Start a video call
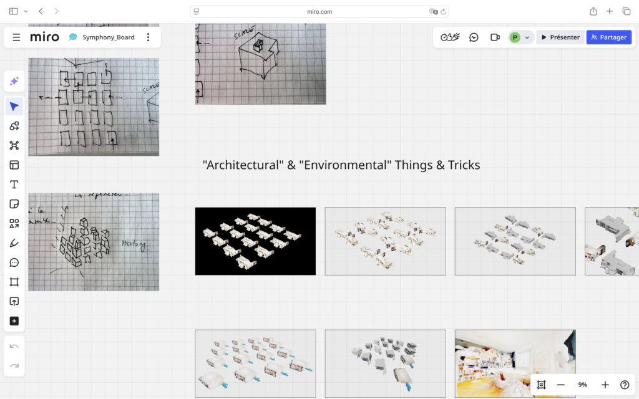This screenshot has height=399, width=639. pyautogui.click(x=495, y=37)
